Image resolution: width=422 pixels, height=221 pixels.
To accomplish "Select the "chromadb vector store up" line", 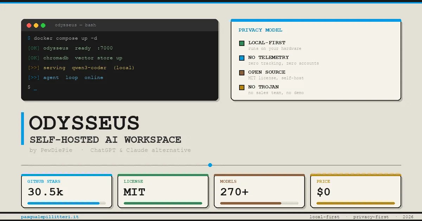I will (x=75, y=58).
